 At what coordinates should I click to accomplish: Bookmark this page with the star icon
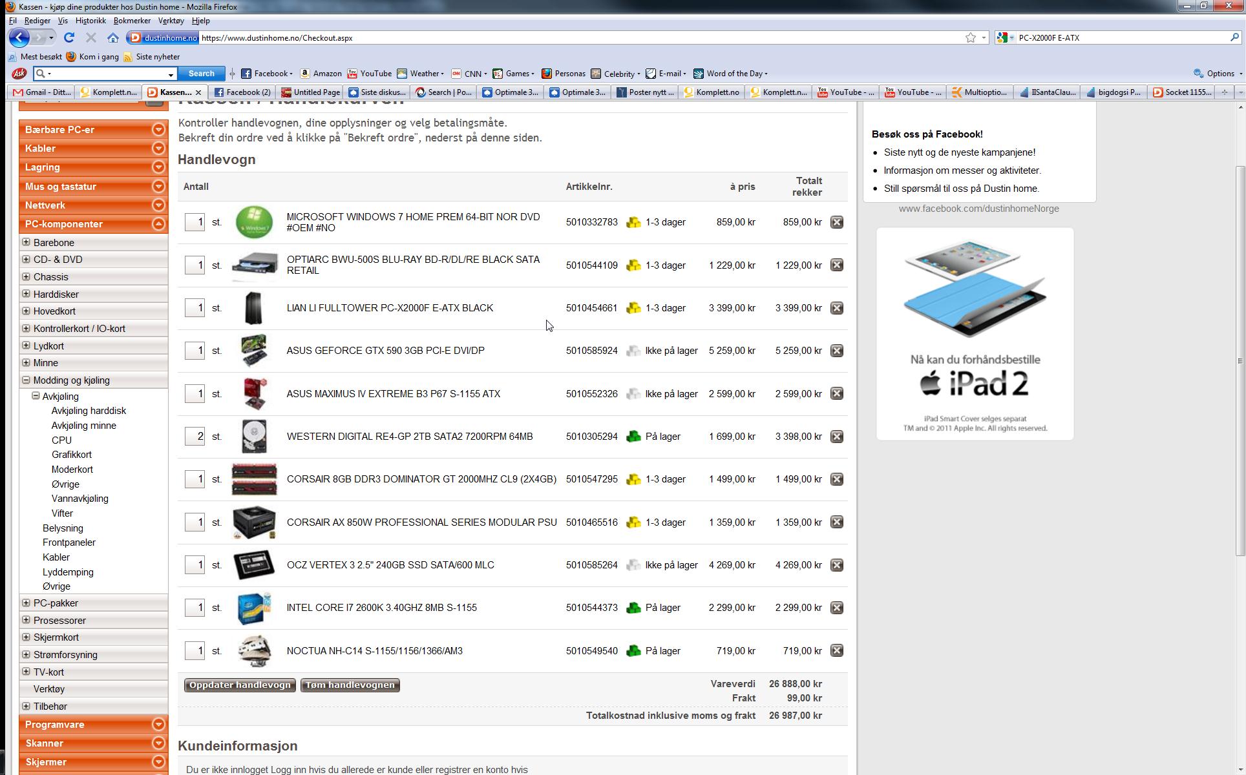(x=971, y=37)
